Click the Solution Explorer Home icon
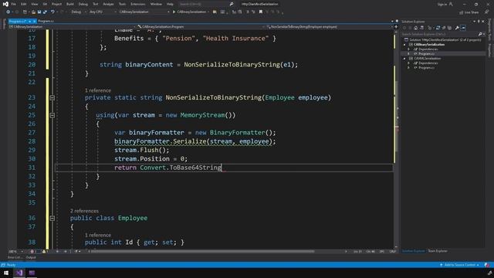The width and height of the screenshot is (494, 278). tap(415, 28)
